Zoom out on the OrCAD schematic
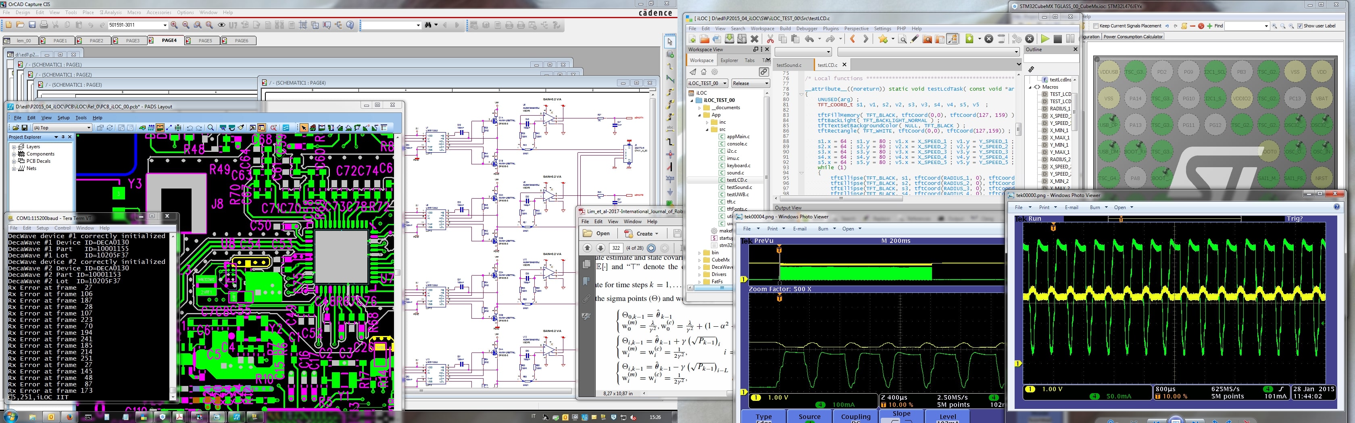The height and width of the screenshot is (423, 1355). [186, 25]
